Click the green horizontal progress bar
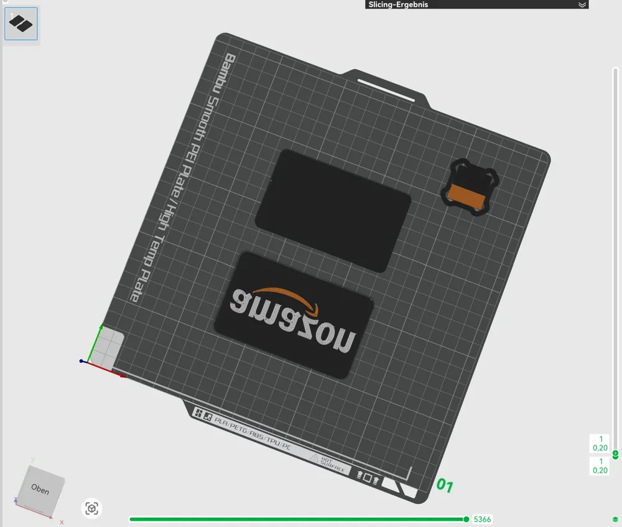Viewport: 622px width, 527px height. point(297,519)
